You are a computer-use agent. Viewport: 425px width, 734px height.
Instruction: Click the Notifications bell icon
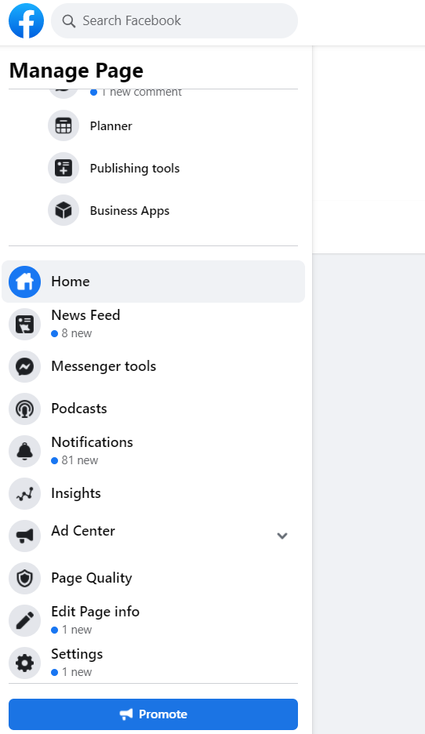25,451
